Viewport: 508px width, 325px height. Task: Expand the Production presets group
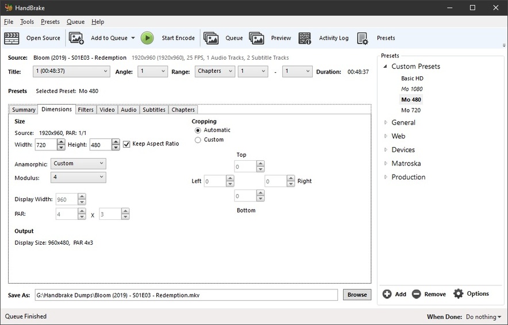[x=386, y=177]
